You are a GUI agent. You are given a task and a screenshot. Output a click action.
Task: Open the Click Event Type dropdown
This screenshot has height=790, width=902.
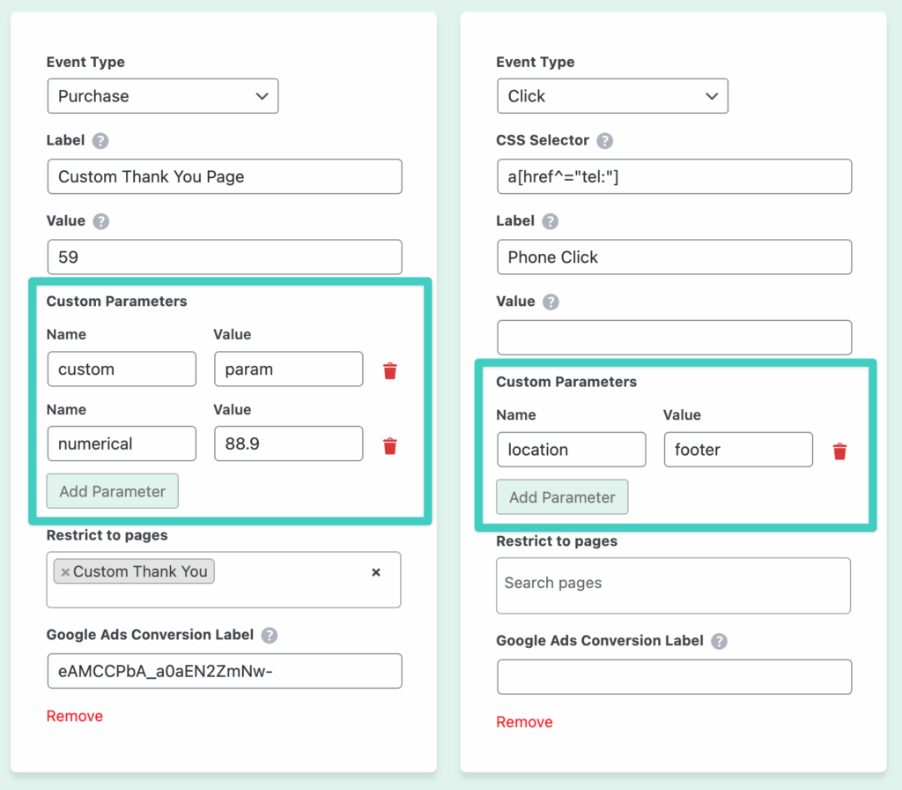[612, 96]
